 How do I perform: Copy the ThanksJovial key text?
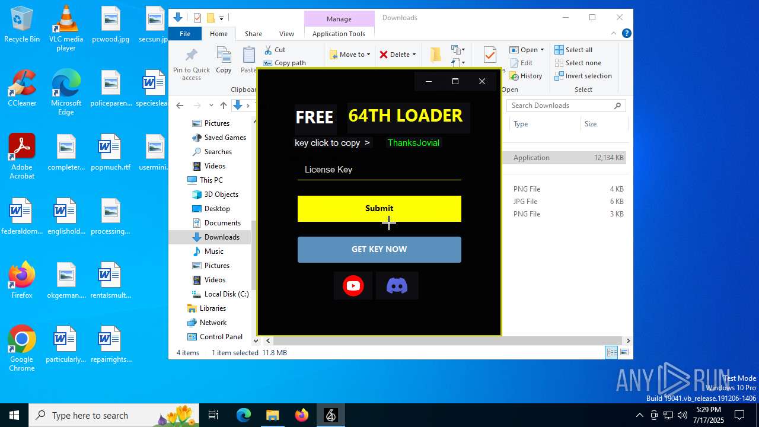413,143
